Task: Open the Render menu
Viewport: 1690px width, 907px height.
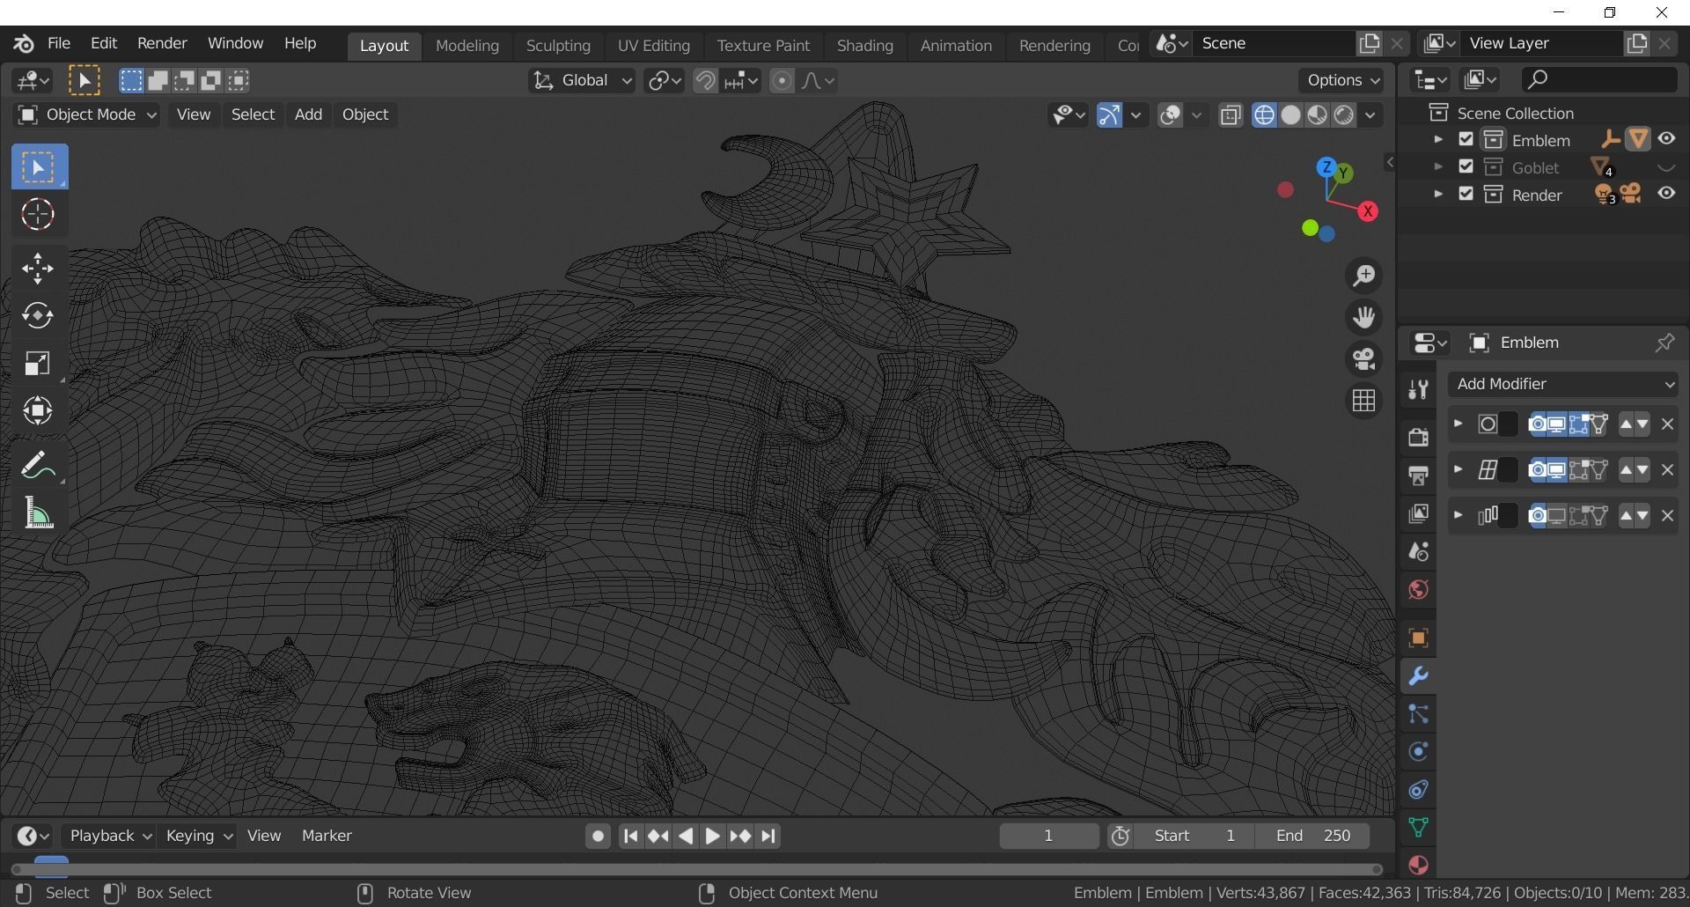Action: 162,43
